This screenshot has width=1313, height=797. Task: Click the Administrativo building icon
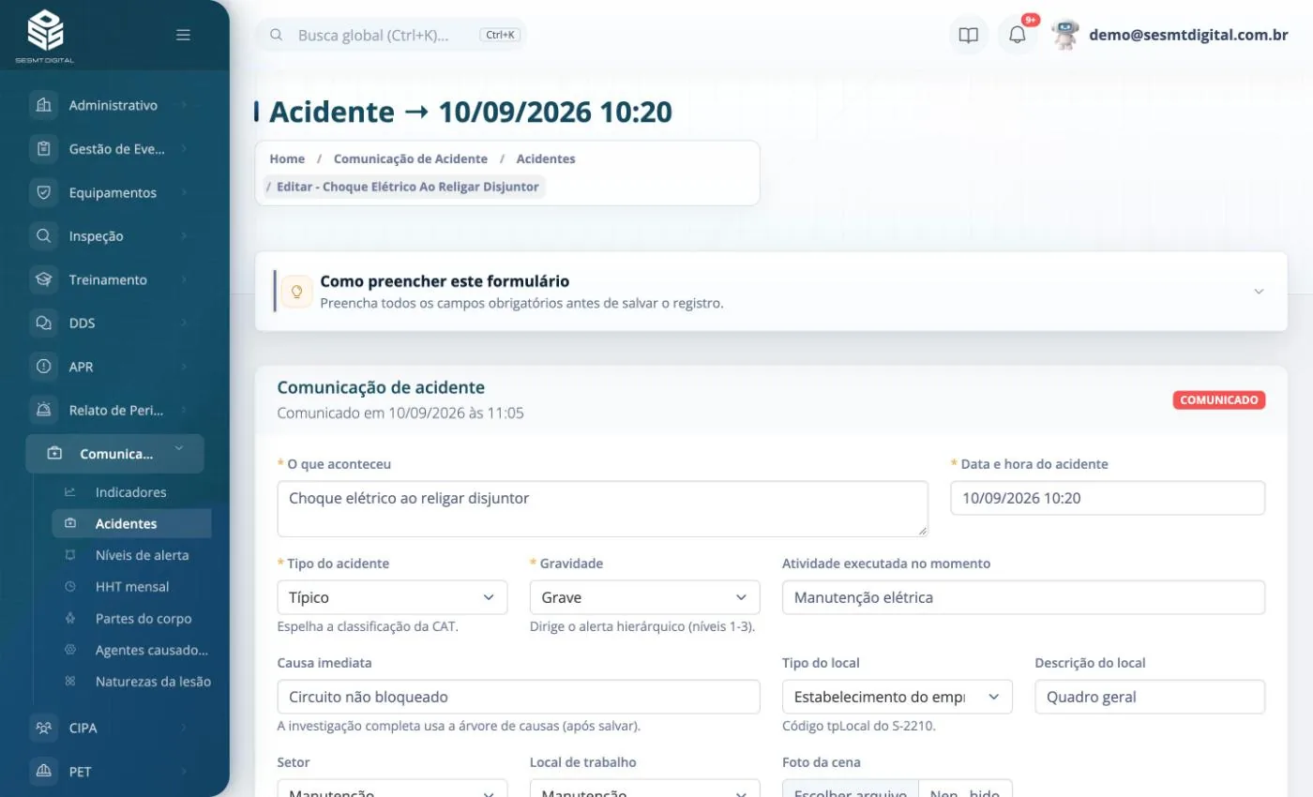pyautogui.click(x=43, y=105)
